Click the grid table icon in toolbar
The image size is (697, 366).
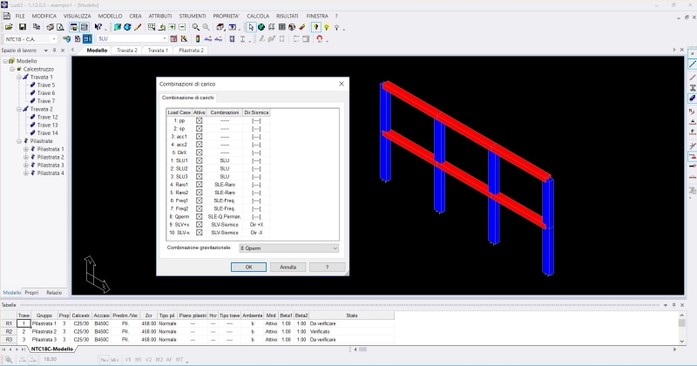[x=281, y=27]
